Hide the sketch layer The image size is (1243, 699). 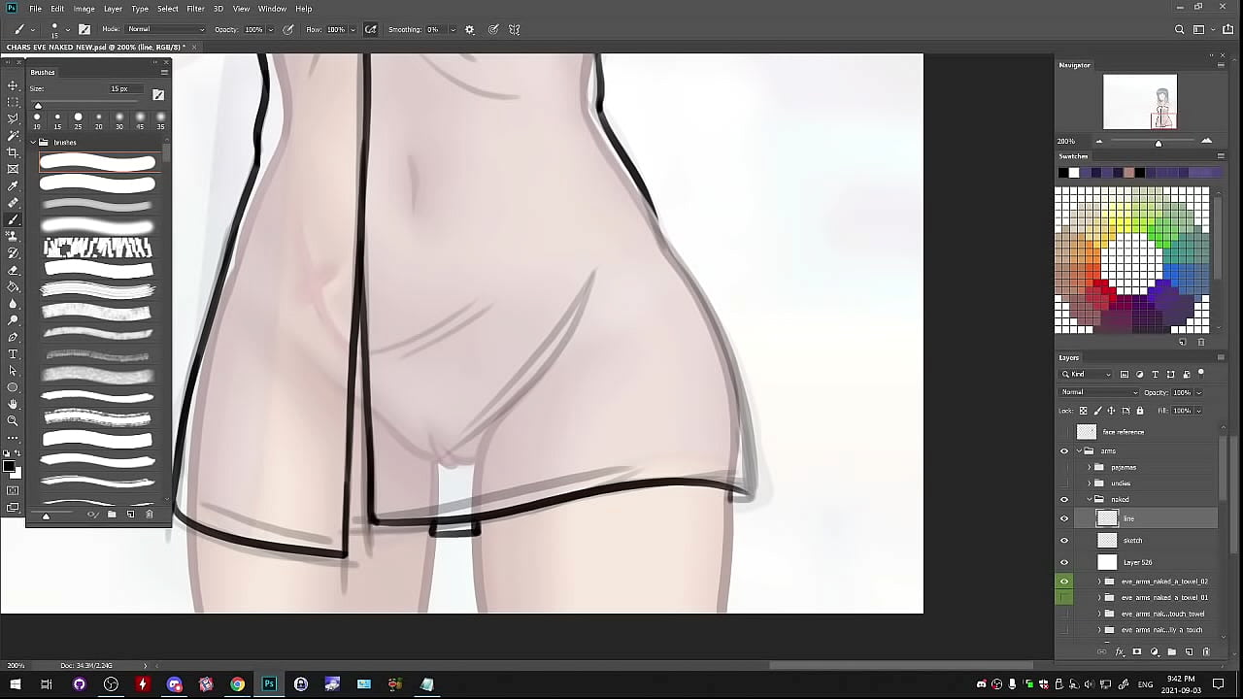point(1064,541)
